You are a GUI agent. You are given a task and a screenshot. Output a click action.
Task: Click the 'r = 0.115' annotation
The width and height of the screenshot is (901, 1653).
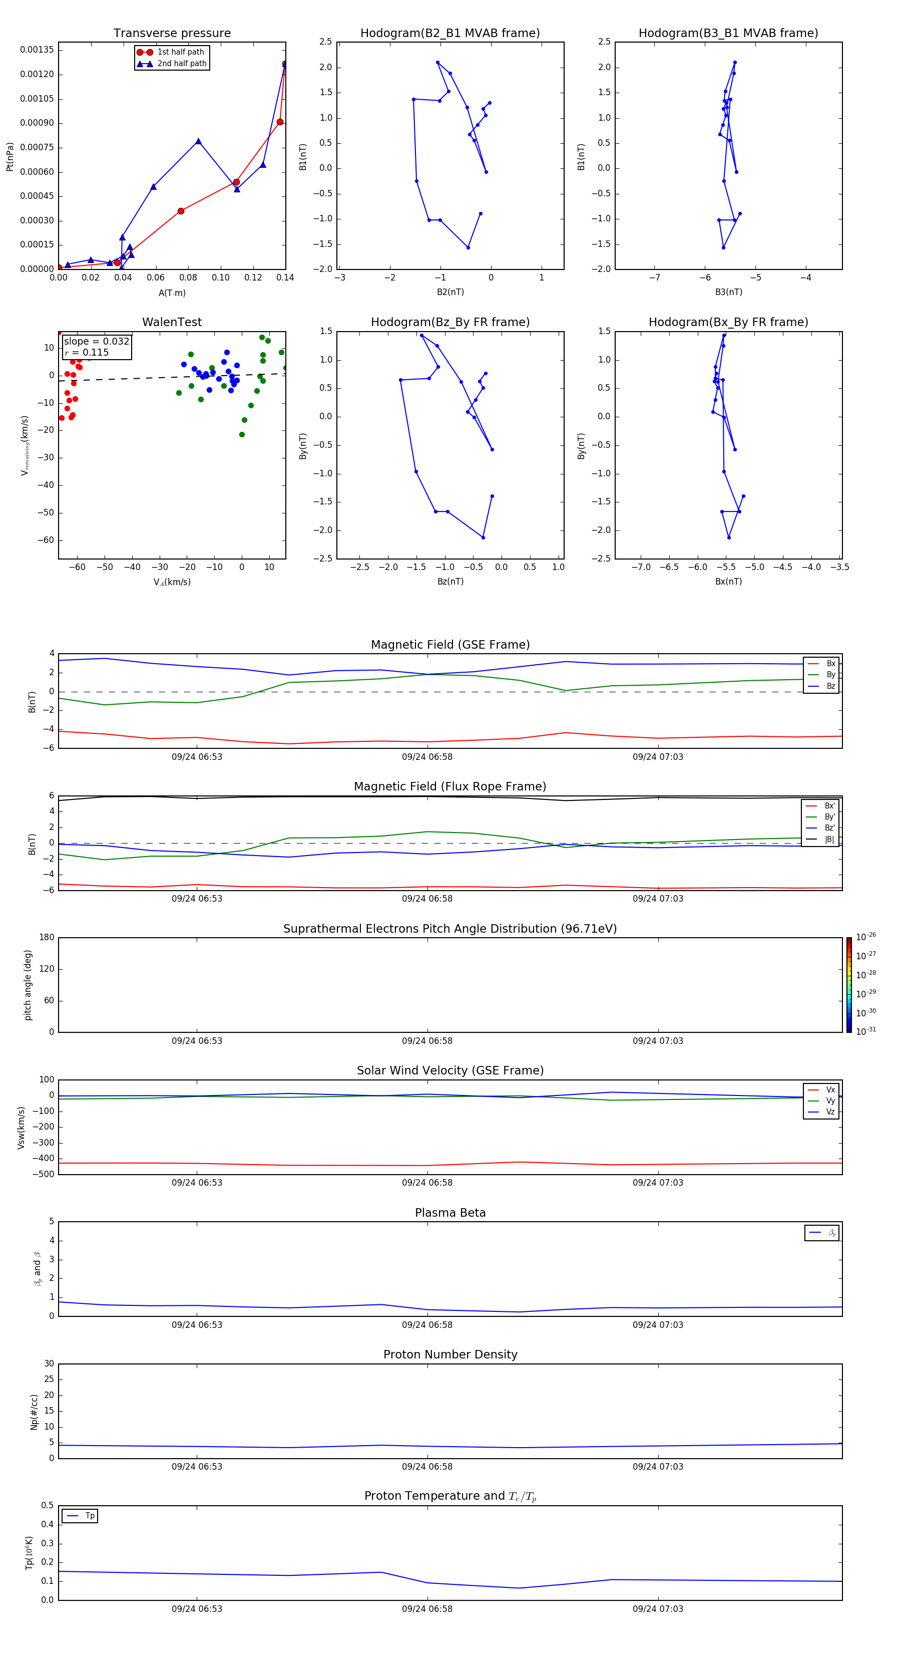tap(87, 352)
